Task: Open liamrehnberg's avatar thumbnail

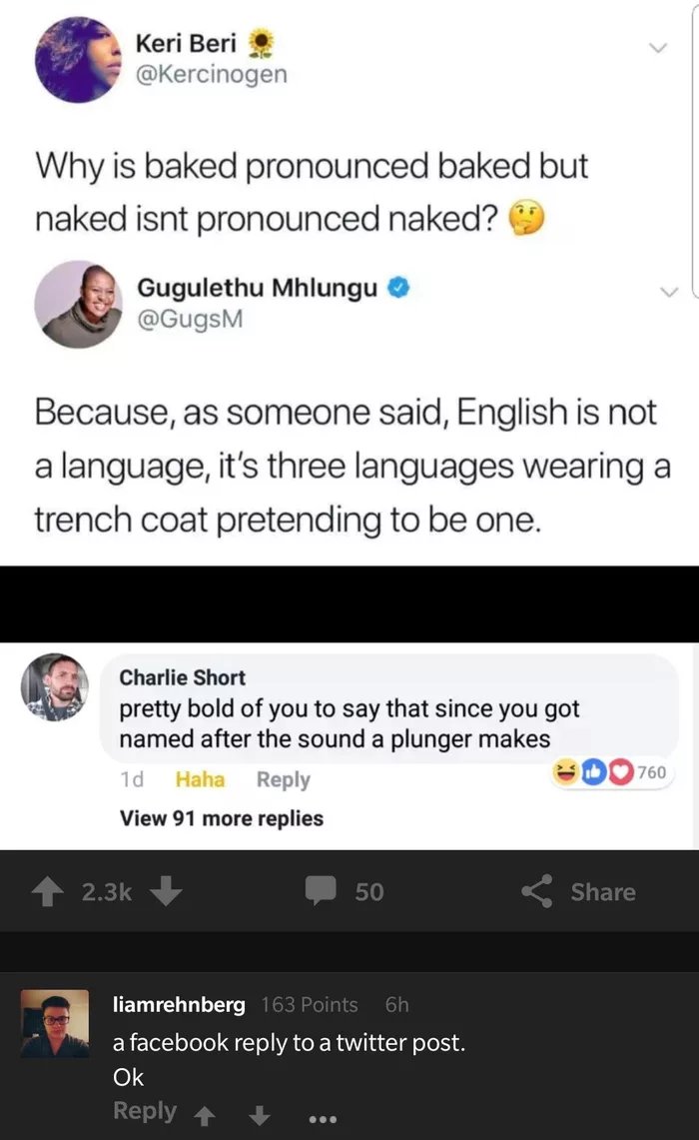Action: (55, 1023)
